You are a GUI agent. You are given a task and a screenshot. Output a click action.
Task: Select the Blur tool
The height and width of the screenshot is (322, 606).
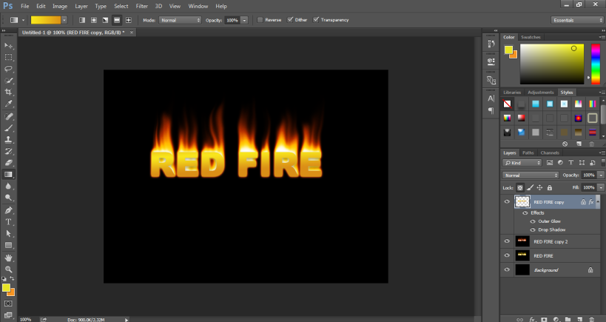point(8,186)
